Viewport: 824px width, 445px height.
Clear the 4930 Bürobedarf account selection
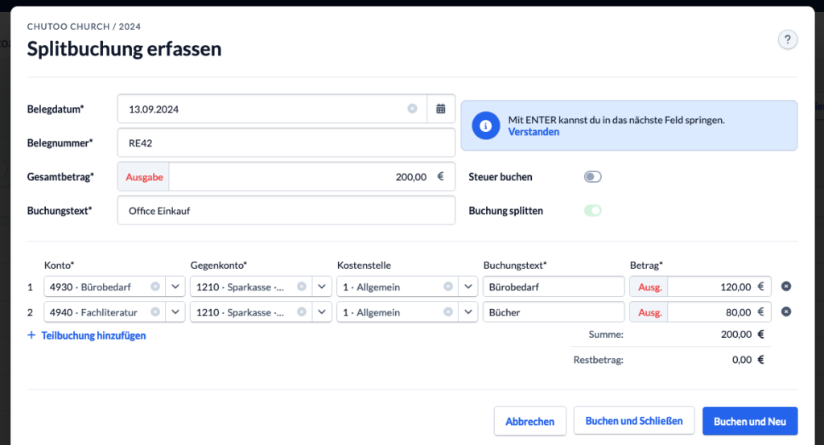click(x=155, y=286)
